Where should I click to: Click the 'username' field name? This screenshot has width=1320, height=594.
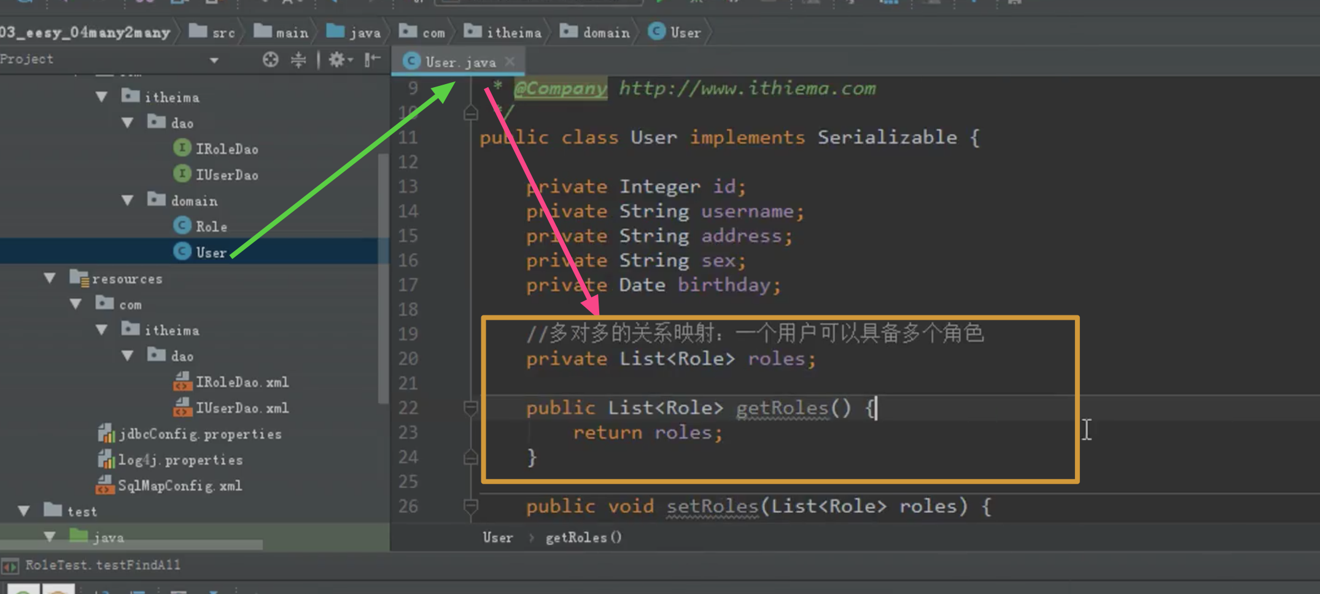[x=747, y=211]
